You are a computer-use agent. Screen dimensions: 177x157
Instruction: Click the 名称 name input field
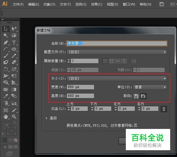[x=117, y=43]
